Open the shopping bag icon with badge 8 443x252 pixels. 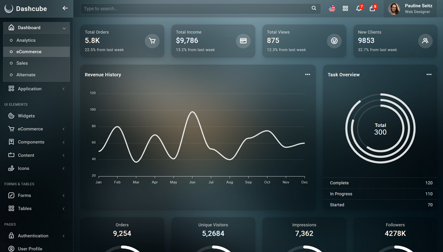(372, 8)
